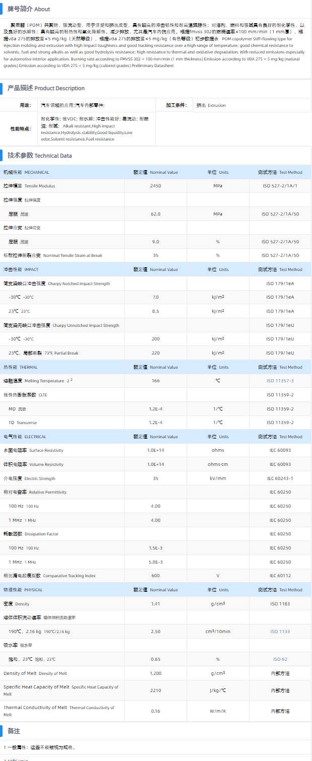Click the 物理性能 PHYSICAL table header
Viewport: 312px width, 761px height.
point(23,590)
